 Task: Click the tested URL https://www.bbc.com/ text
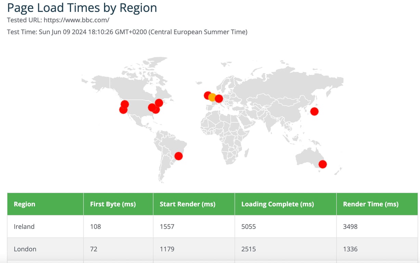click(76, 20)
